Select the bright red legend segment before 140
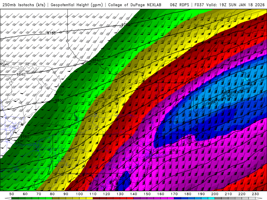Viewport: 267px width, 200px height. [x=130, y=198]
